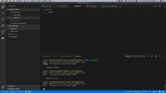The height and width of the screenshot is (93, 166).
Task: Select Python 3.7.4 64-bit interpreter
Action: (16, 92)
